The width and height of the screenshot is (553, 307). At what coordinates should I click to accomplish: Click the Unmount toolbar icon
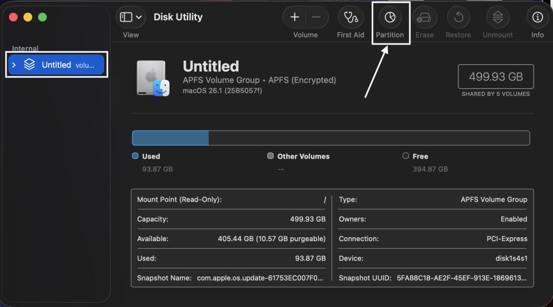[x=497, y=17]
